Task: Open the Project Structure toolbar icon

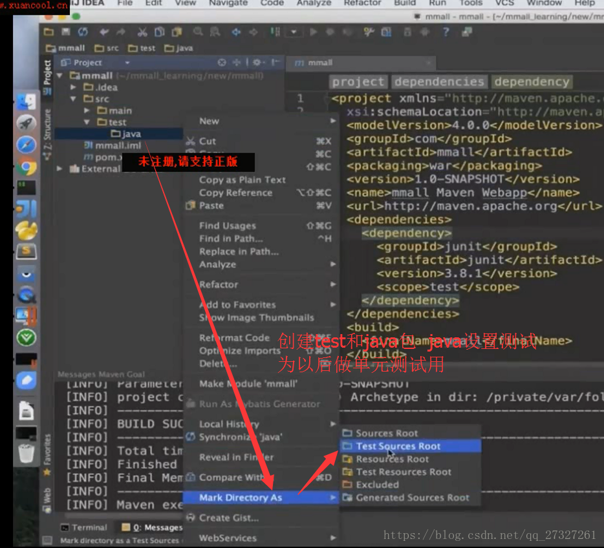Action: 386,32
